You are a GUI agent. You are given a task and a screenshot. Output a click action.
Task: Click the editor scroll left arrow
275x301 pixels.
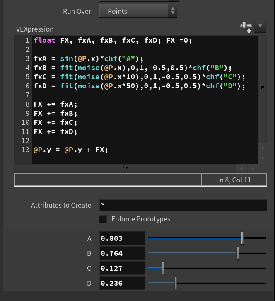(241, 169)
